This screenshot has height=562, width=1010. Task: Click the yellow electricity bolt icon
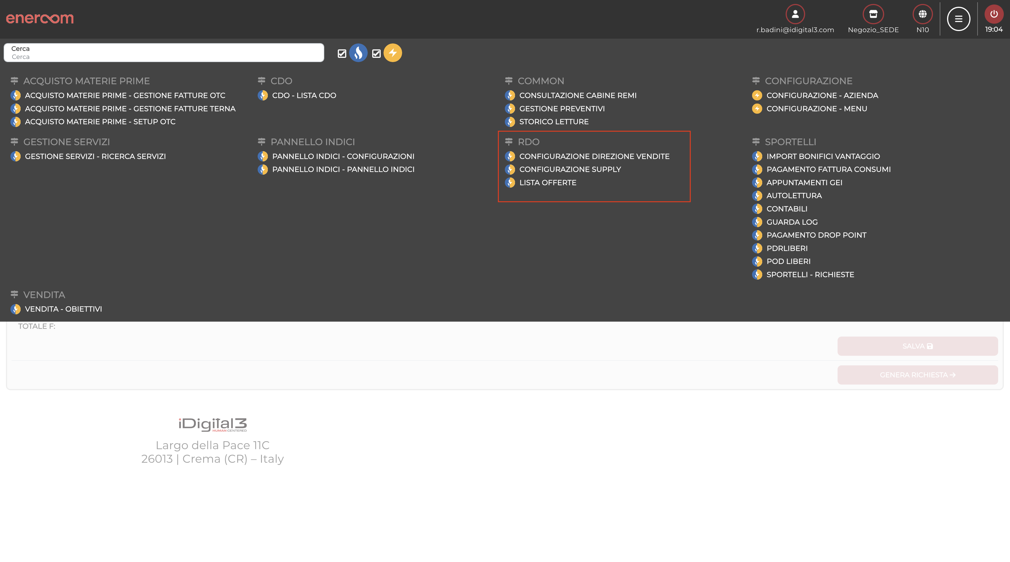tap(393, 53)
